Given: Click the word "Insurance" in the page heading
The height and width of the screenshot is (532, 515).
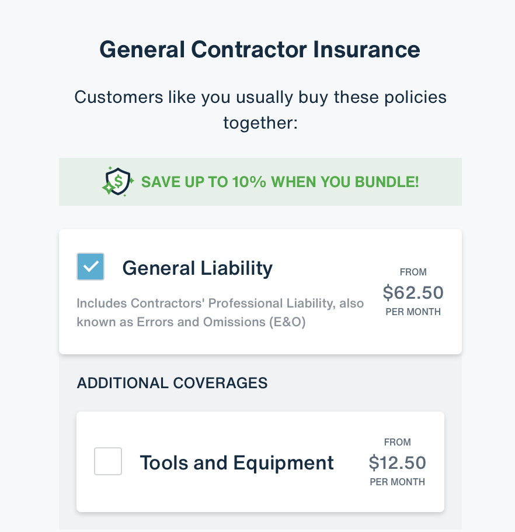Looking at the screenshot, I should 370,50.
